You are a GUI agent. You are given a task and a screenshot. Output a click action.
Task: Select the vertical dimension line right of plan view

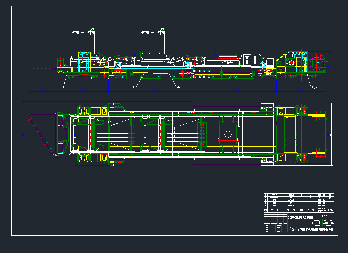[331, 134]
